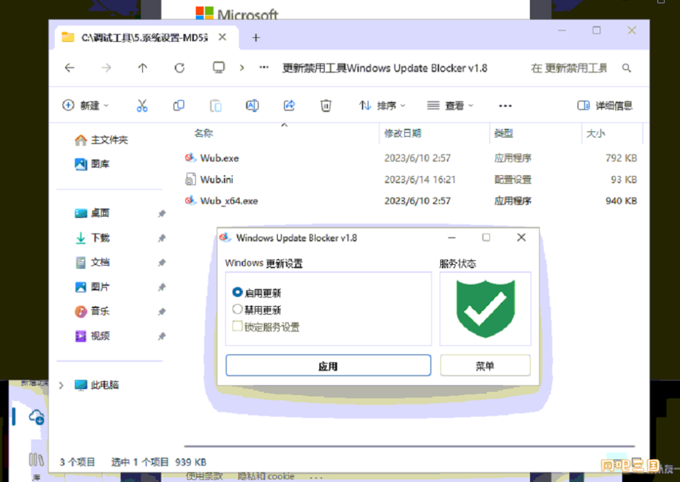The image size is (680, 482).
Task: Click the 应用 button
Action: (x=328, y=365)
